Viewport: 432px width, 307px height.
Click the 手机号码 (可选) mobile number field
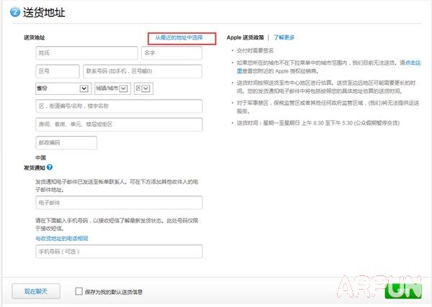(119, 252)
